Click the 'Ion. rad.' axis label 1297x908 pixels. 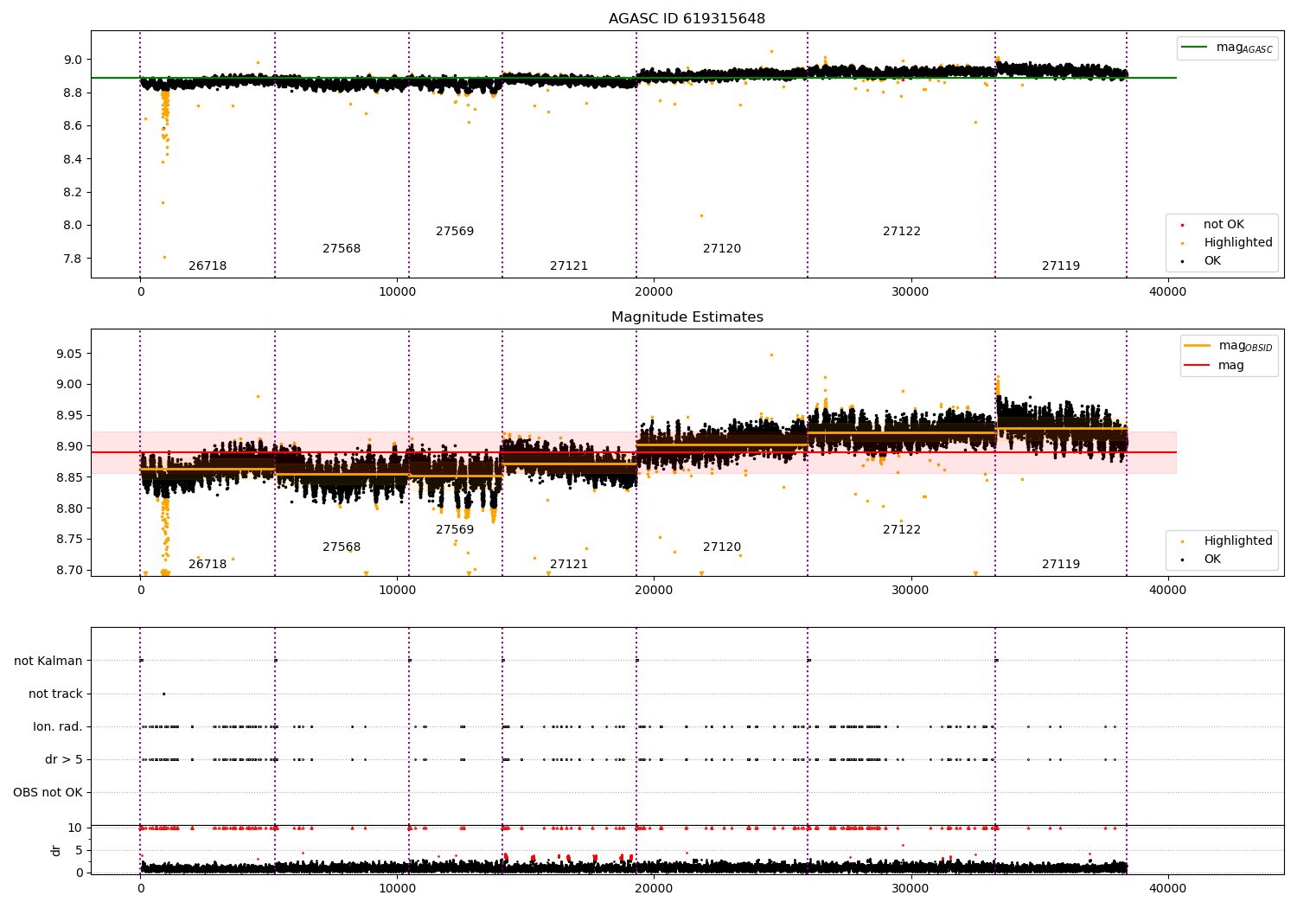point(58,726)
